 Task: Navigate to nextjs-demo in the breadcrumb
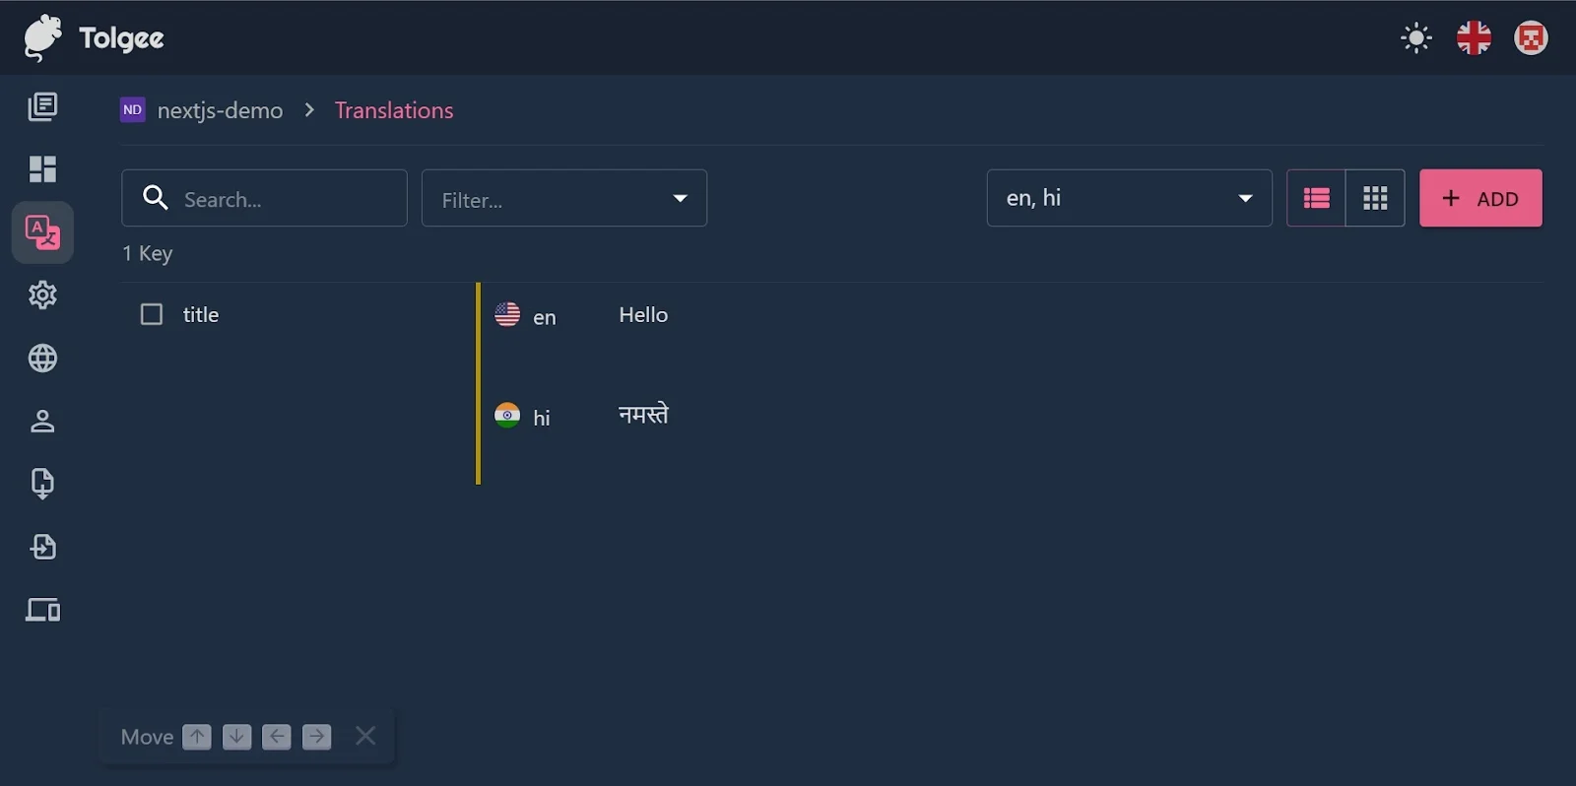pyautogui.click(x=221, y=110)
